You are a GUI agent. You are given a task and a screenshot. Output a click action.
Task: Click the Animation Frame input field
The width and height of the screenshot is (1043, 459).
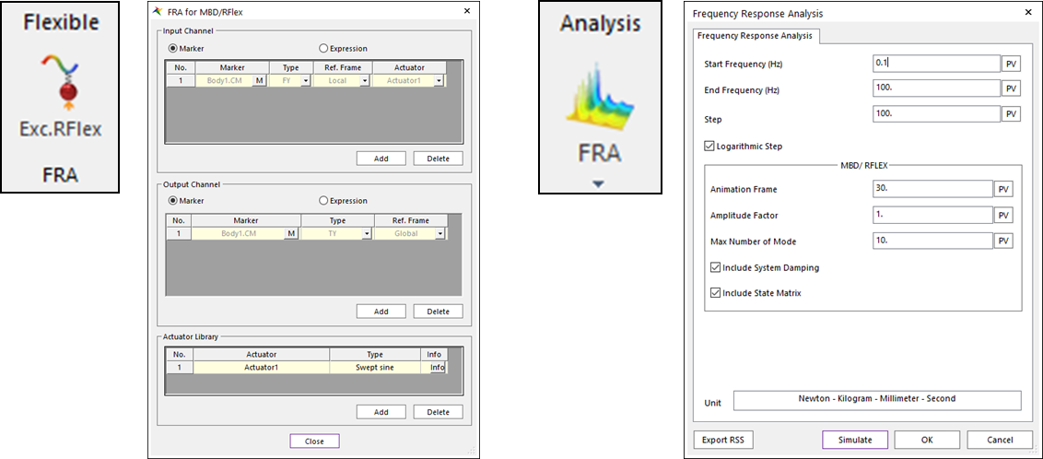pos(932,190)
